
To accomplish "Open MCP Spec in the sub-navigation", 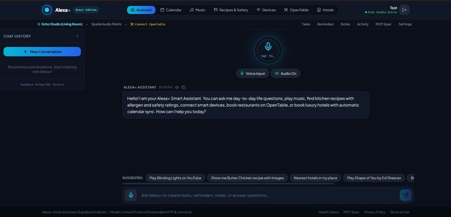I will [x=383, y=25].
